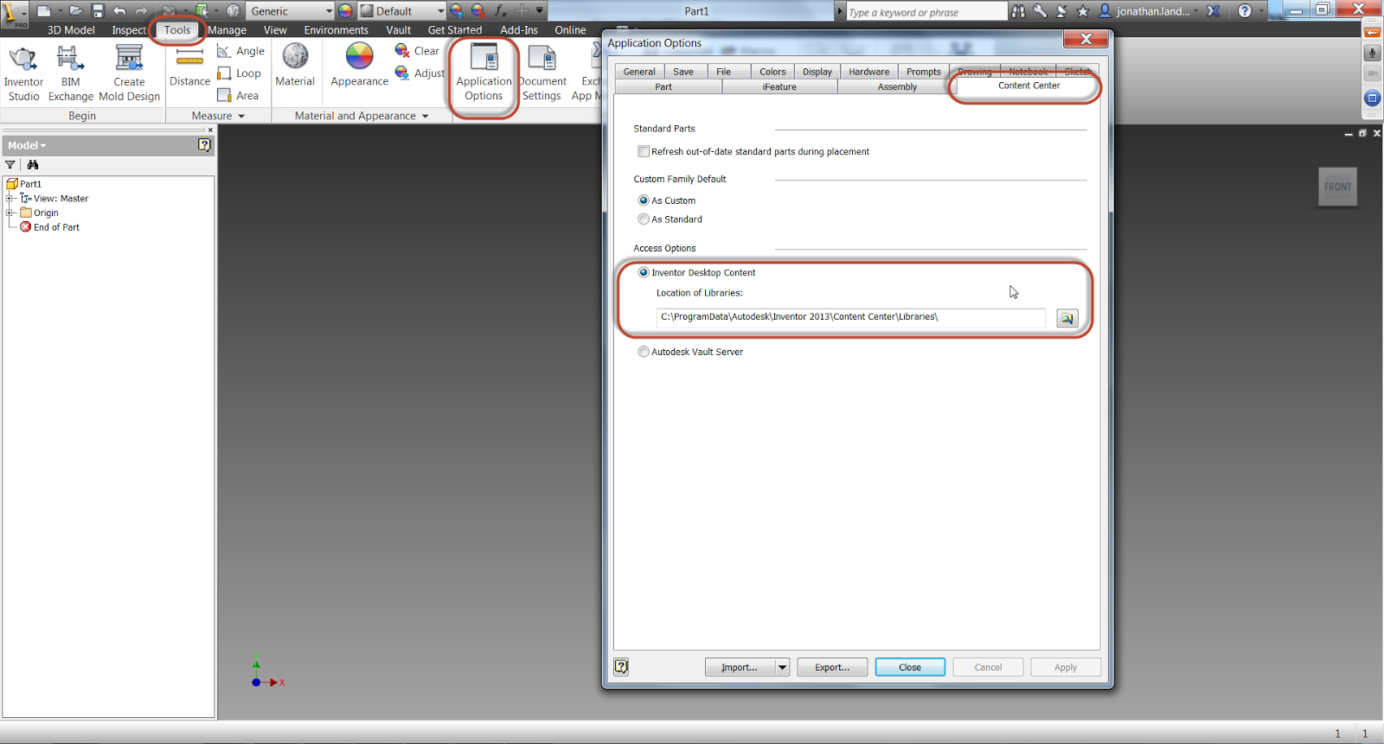Open the Default appearance dropdown

pyautogui.click(x=440, y=11)
